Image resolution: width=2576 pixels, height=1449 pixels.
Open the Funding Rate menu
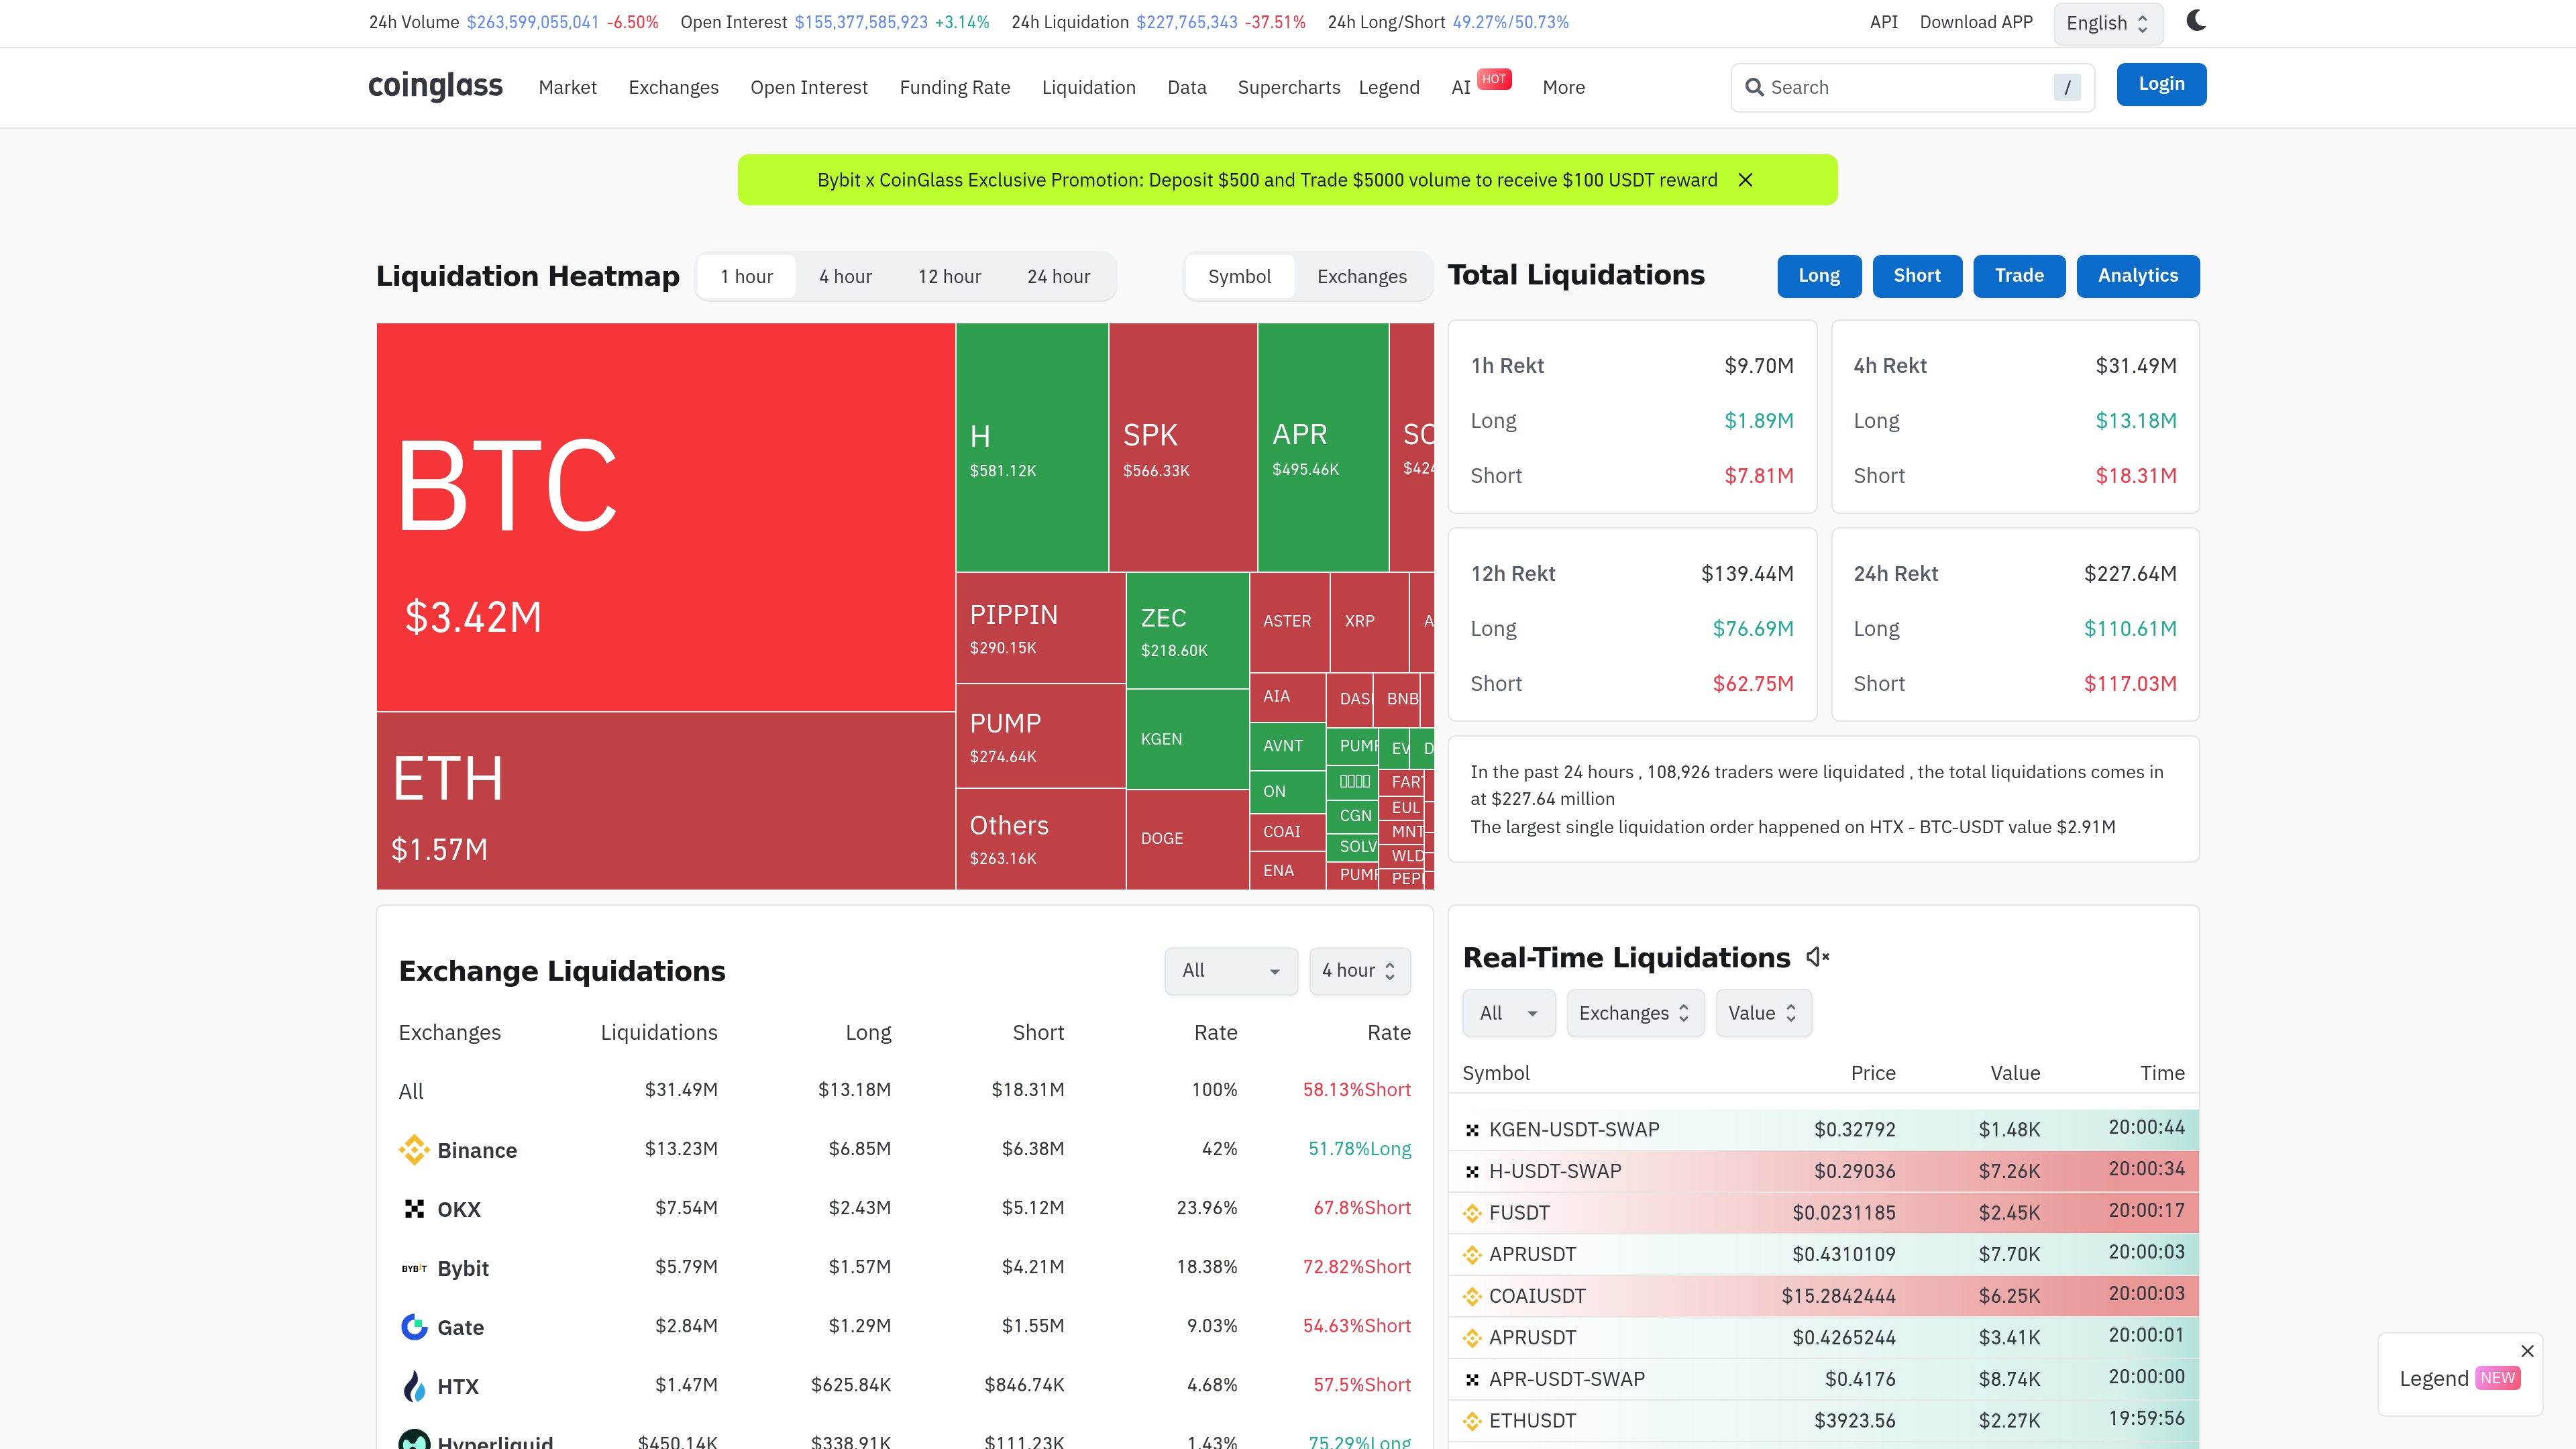click(x=954, y=87)
